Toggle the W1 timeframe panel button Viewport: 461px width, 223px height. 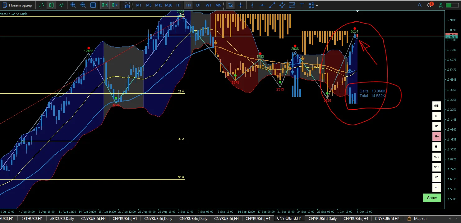coord(436,116)
